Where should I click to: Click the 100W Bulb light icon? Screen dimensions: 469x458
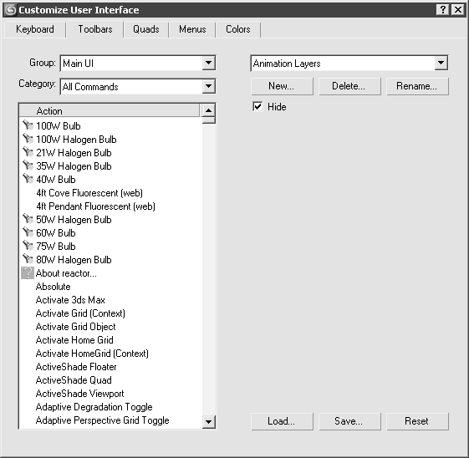click(28, 125)
